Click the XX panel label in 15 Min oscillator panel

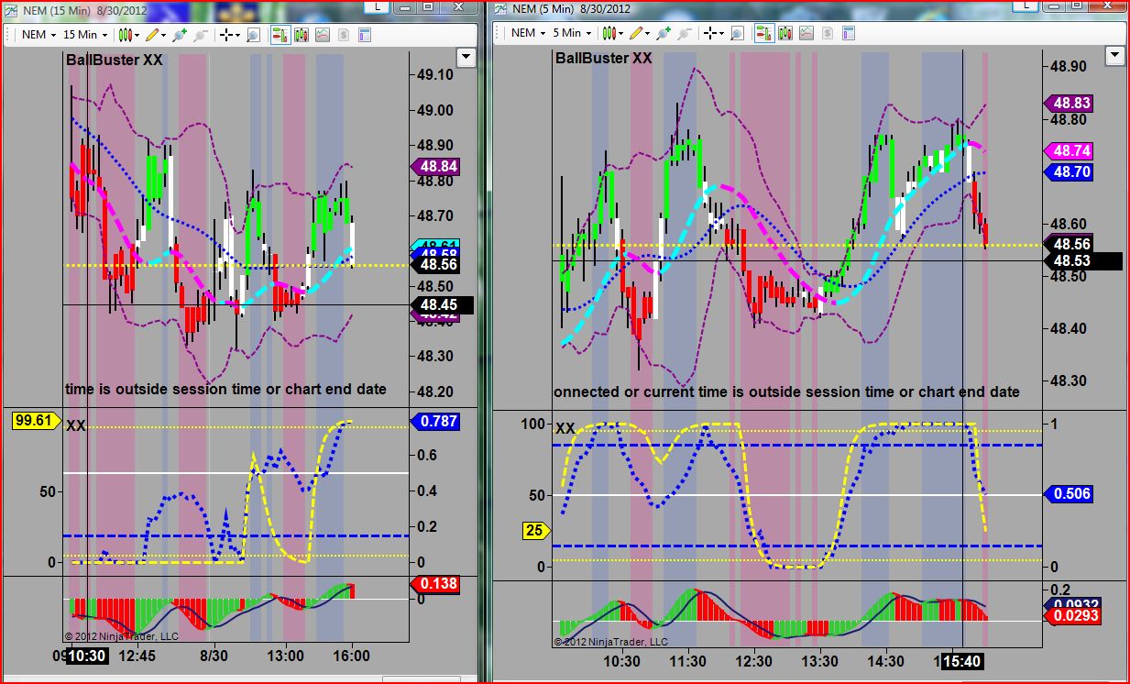[x=76, y=425]
